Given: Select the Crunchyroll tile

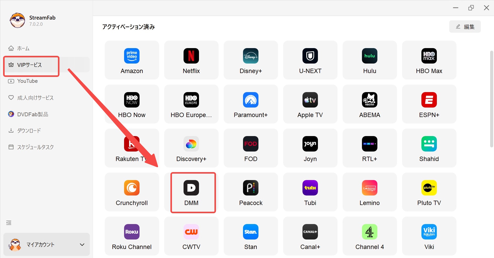Looking at the screenshot, I should 132,192.
